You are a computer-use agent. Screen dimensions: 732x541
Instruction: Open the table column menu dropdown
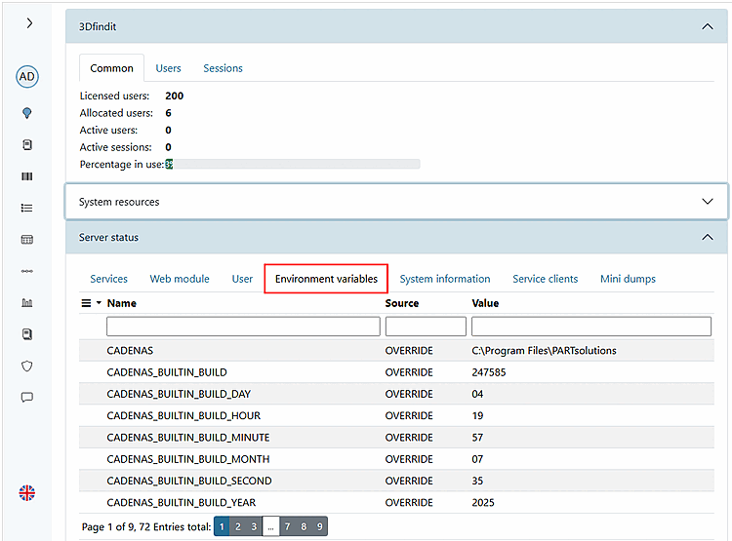coord(92,303)
